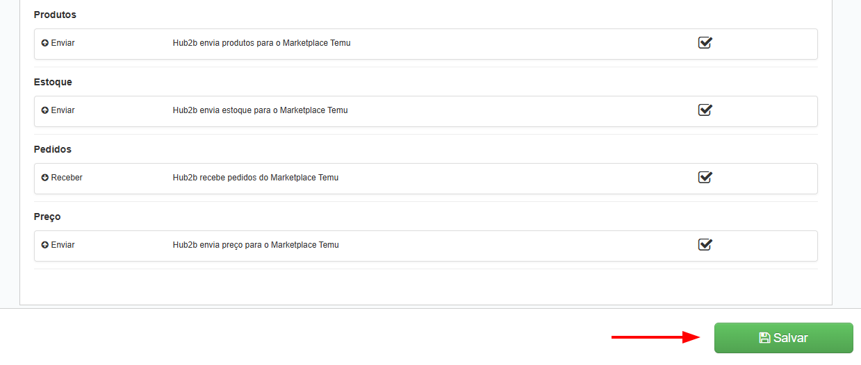Click the Preço section heading
The height and width of the screenshot is (365, 861).
[x=47, y=217]
